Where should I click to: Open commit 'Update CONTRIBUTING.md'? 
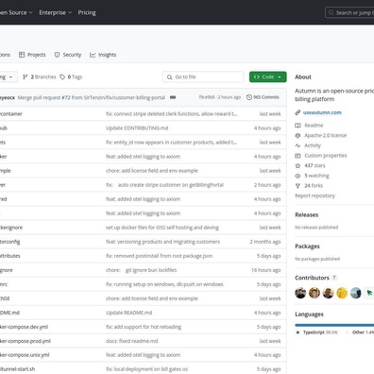click(x=137, y=128)
